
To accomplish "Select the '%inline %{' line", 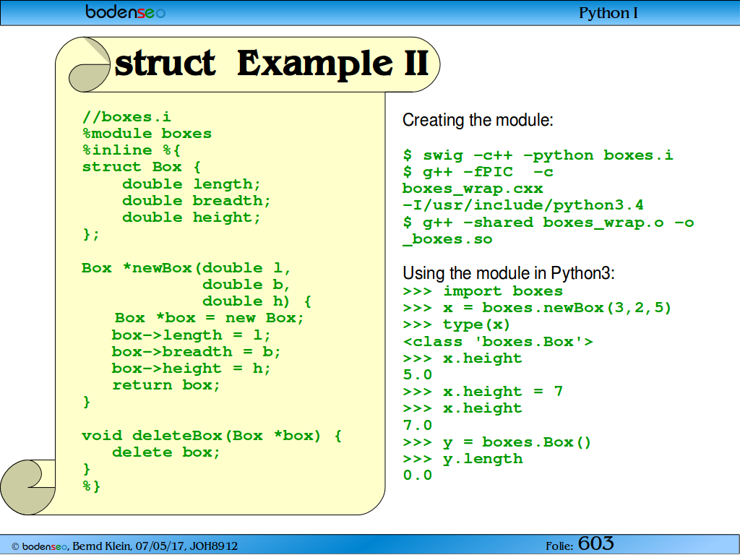I will [132, 150].
